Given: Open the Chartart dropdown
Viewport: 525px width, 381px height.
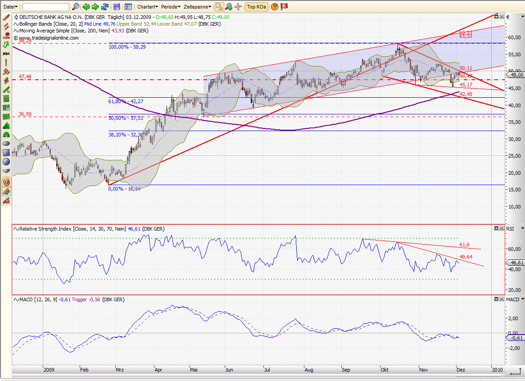Looking at the screenshot, I should click(147, 7).
